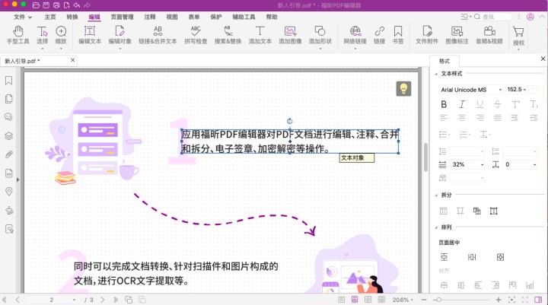Click the 链接&合并文本 link and merge text tool
The width and height of the screenshot is (548, 305).
point(158,35)
